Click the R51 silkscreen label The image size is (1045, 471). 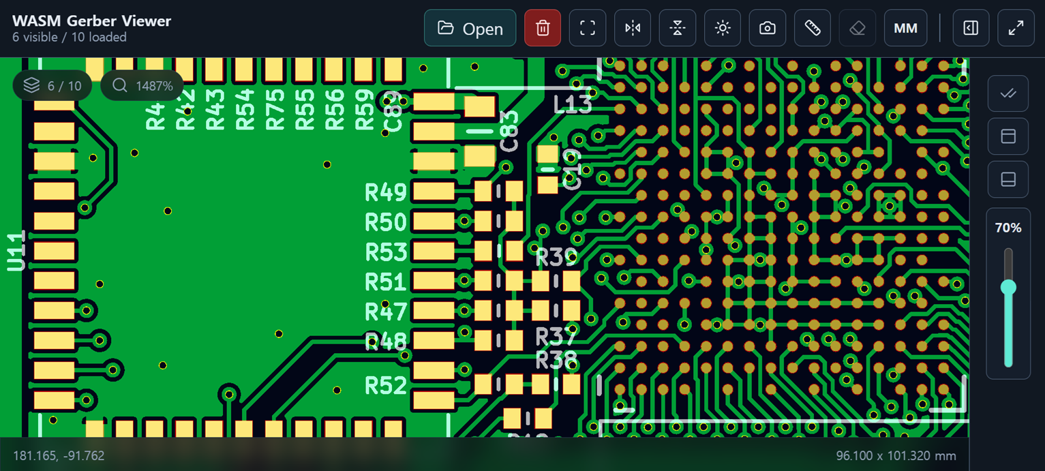[x=386, y=282]
